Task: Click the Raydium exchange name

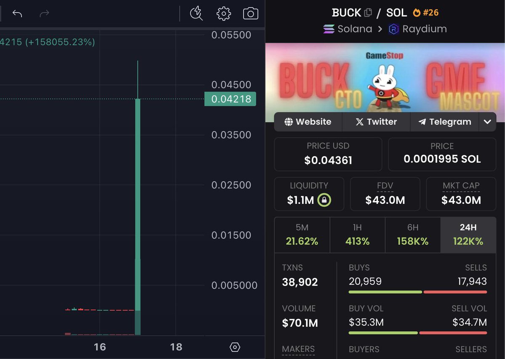Action: 425,29
